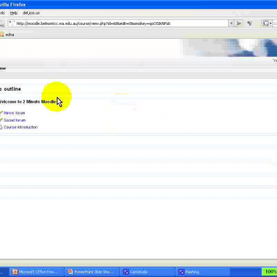Viewport: 277px width, 277px height.
Task: Expand the search engine dropdown arrow
Action: click(x=270, y=23)
